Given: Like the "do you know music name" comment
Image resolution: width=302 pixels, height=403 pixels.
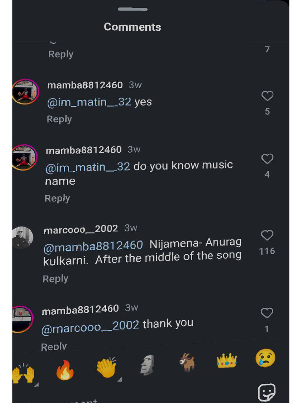Looking at the screenshot, I should (x=267, y=159).
